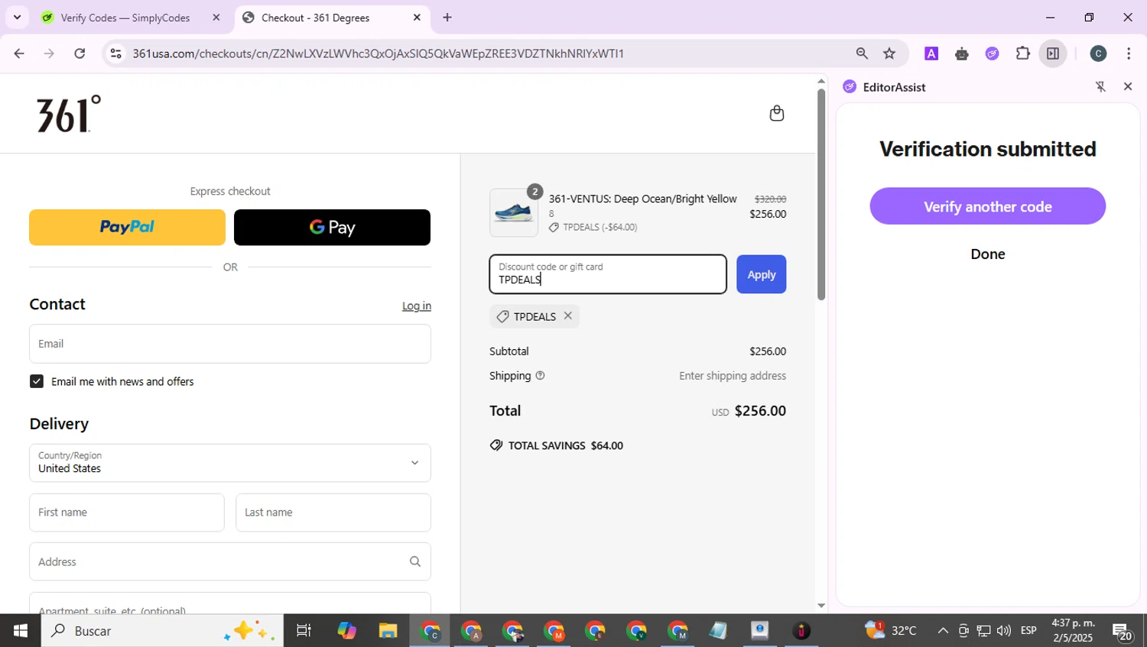Open a new browser tab

[447, 18]
